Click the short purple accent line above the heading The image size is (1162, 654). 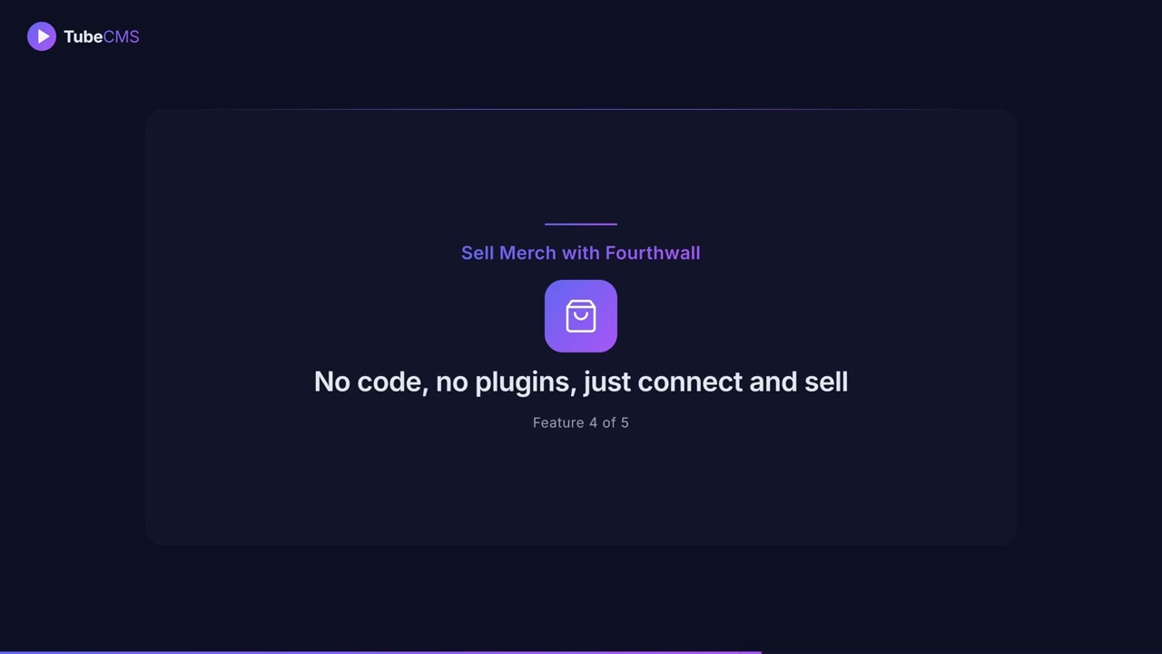(x=581, y=223)
